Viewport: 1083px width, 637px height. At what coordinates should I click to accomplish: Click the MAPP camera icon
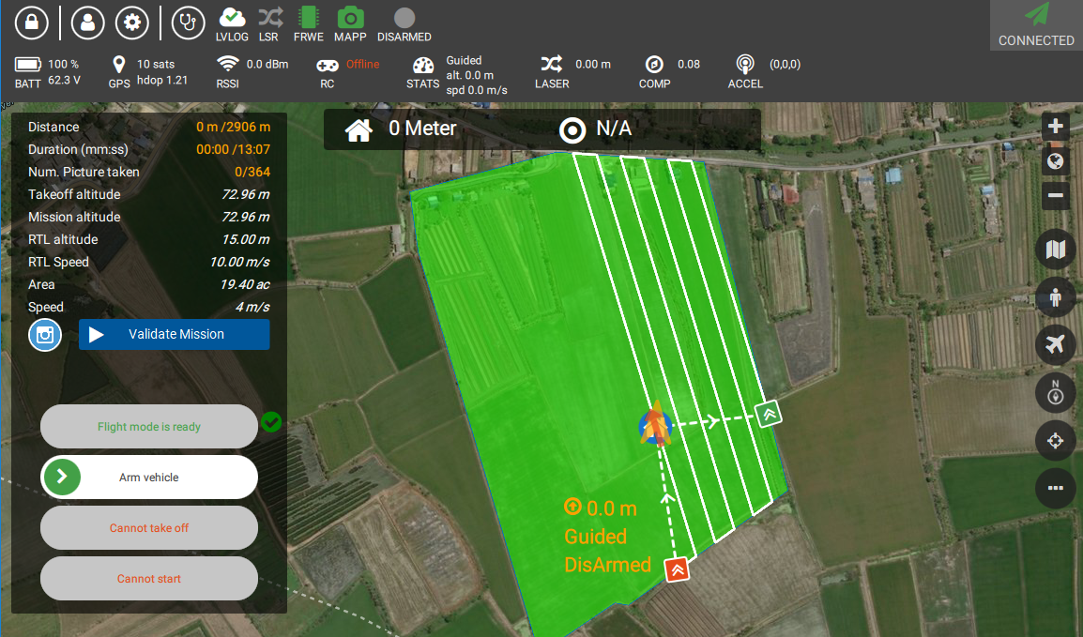[350, 18]
